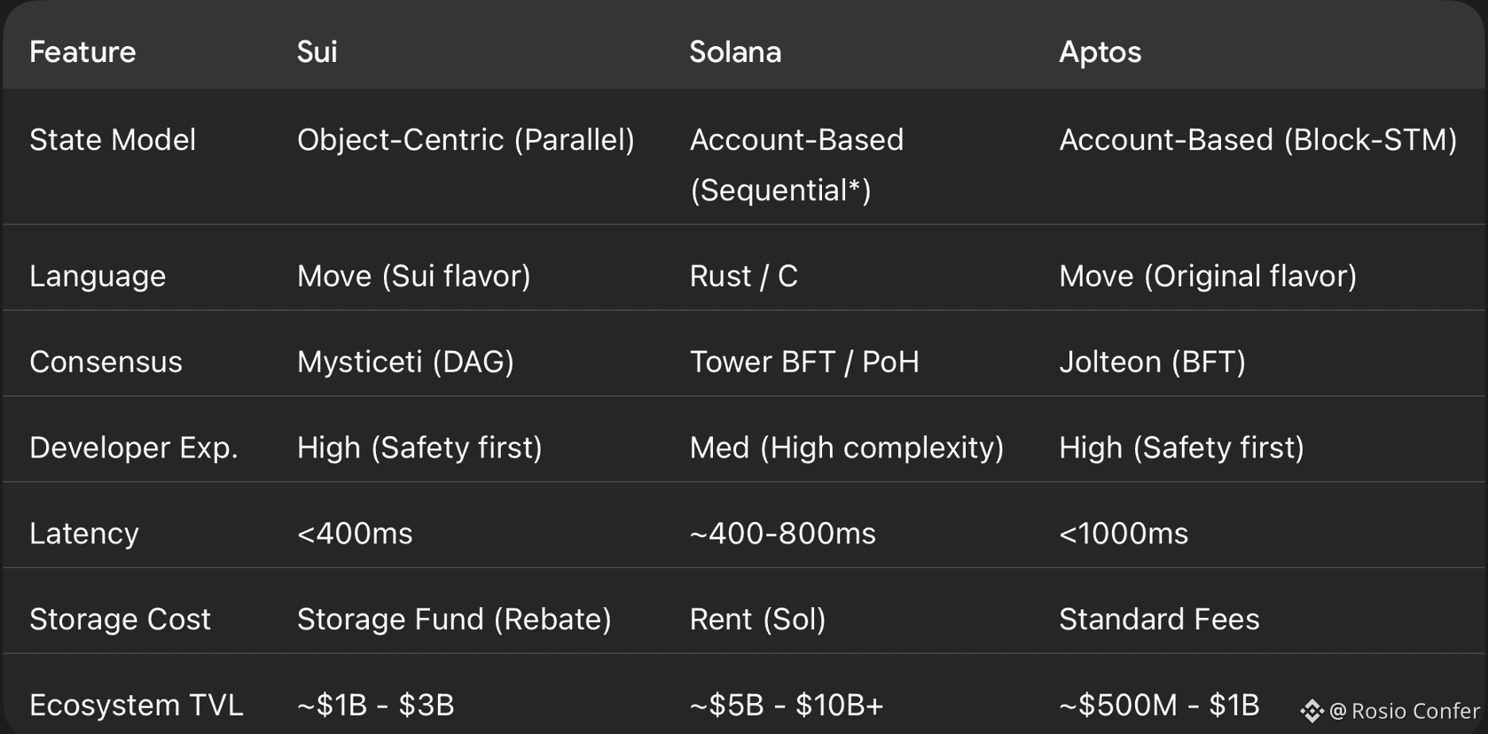Click the Object-Centric (Parallel) cell
Image resolution: width=1488 pixels, height=734 pixels.
(466, 140)
